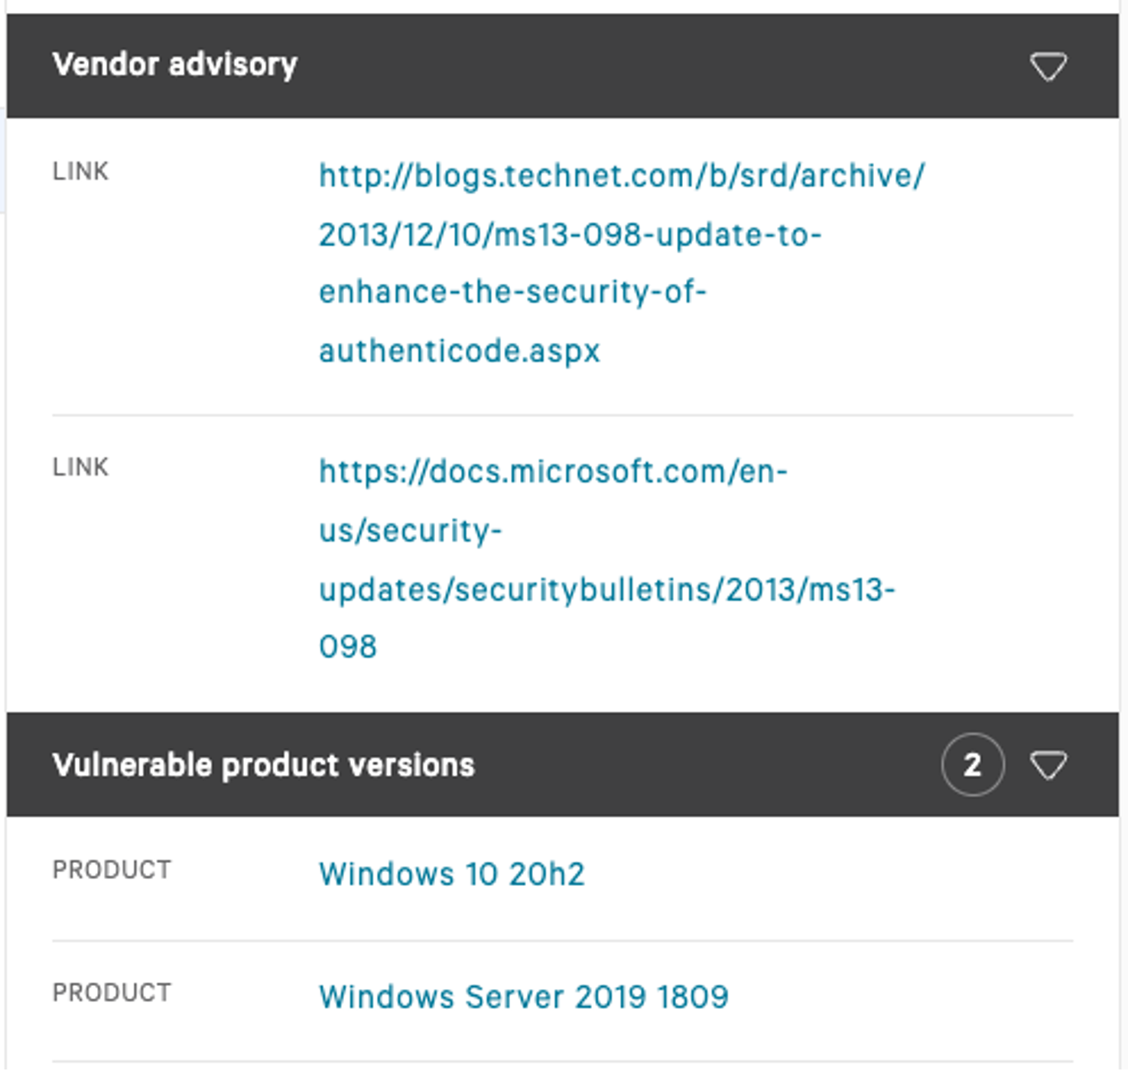Click the LINK label beside docs.microsoft URL
The image size is (1128, 1071).
[80, 467]
